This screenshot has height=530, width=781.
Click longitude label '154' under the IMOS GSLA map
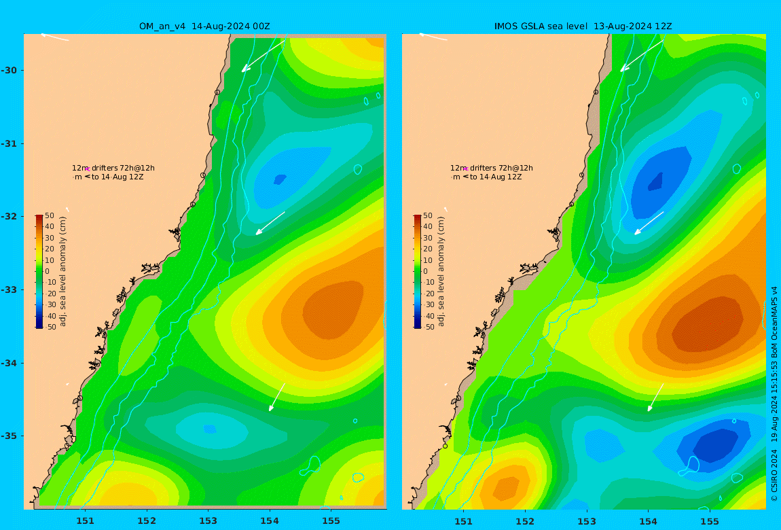coord(648,520)
